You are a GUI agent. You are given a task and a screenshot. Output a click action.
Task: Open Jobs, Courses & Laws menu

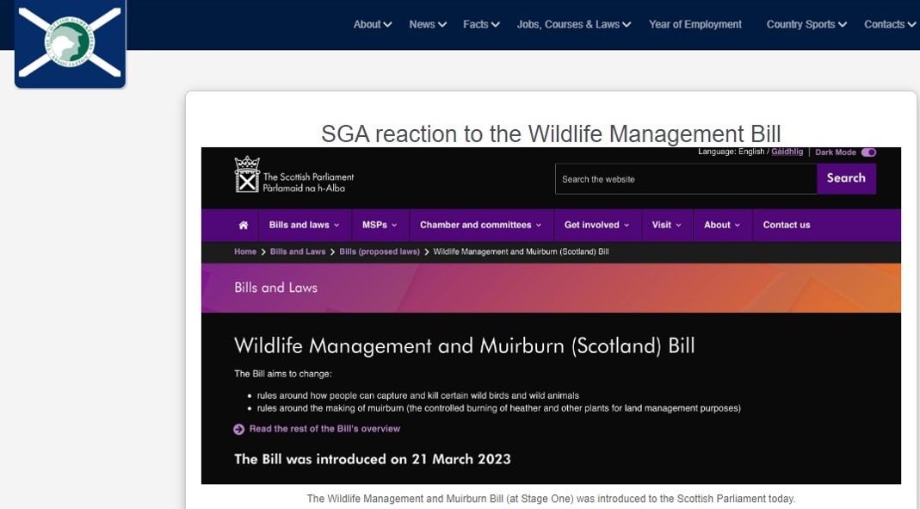(573, 24)
